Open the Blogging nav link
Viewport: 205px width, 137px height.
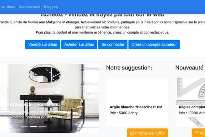point(51,7)
